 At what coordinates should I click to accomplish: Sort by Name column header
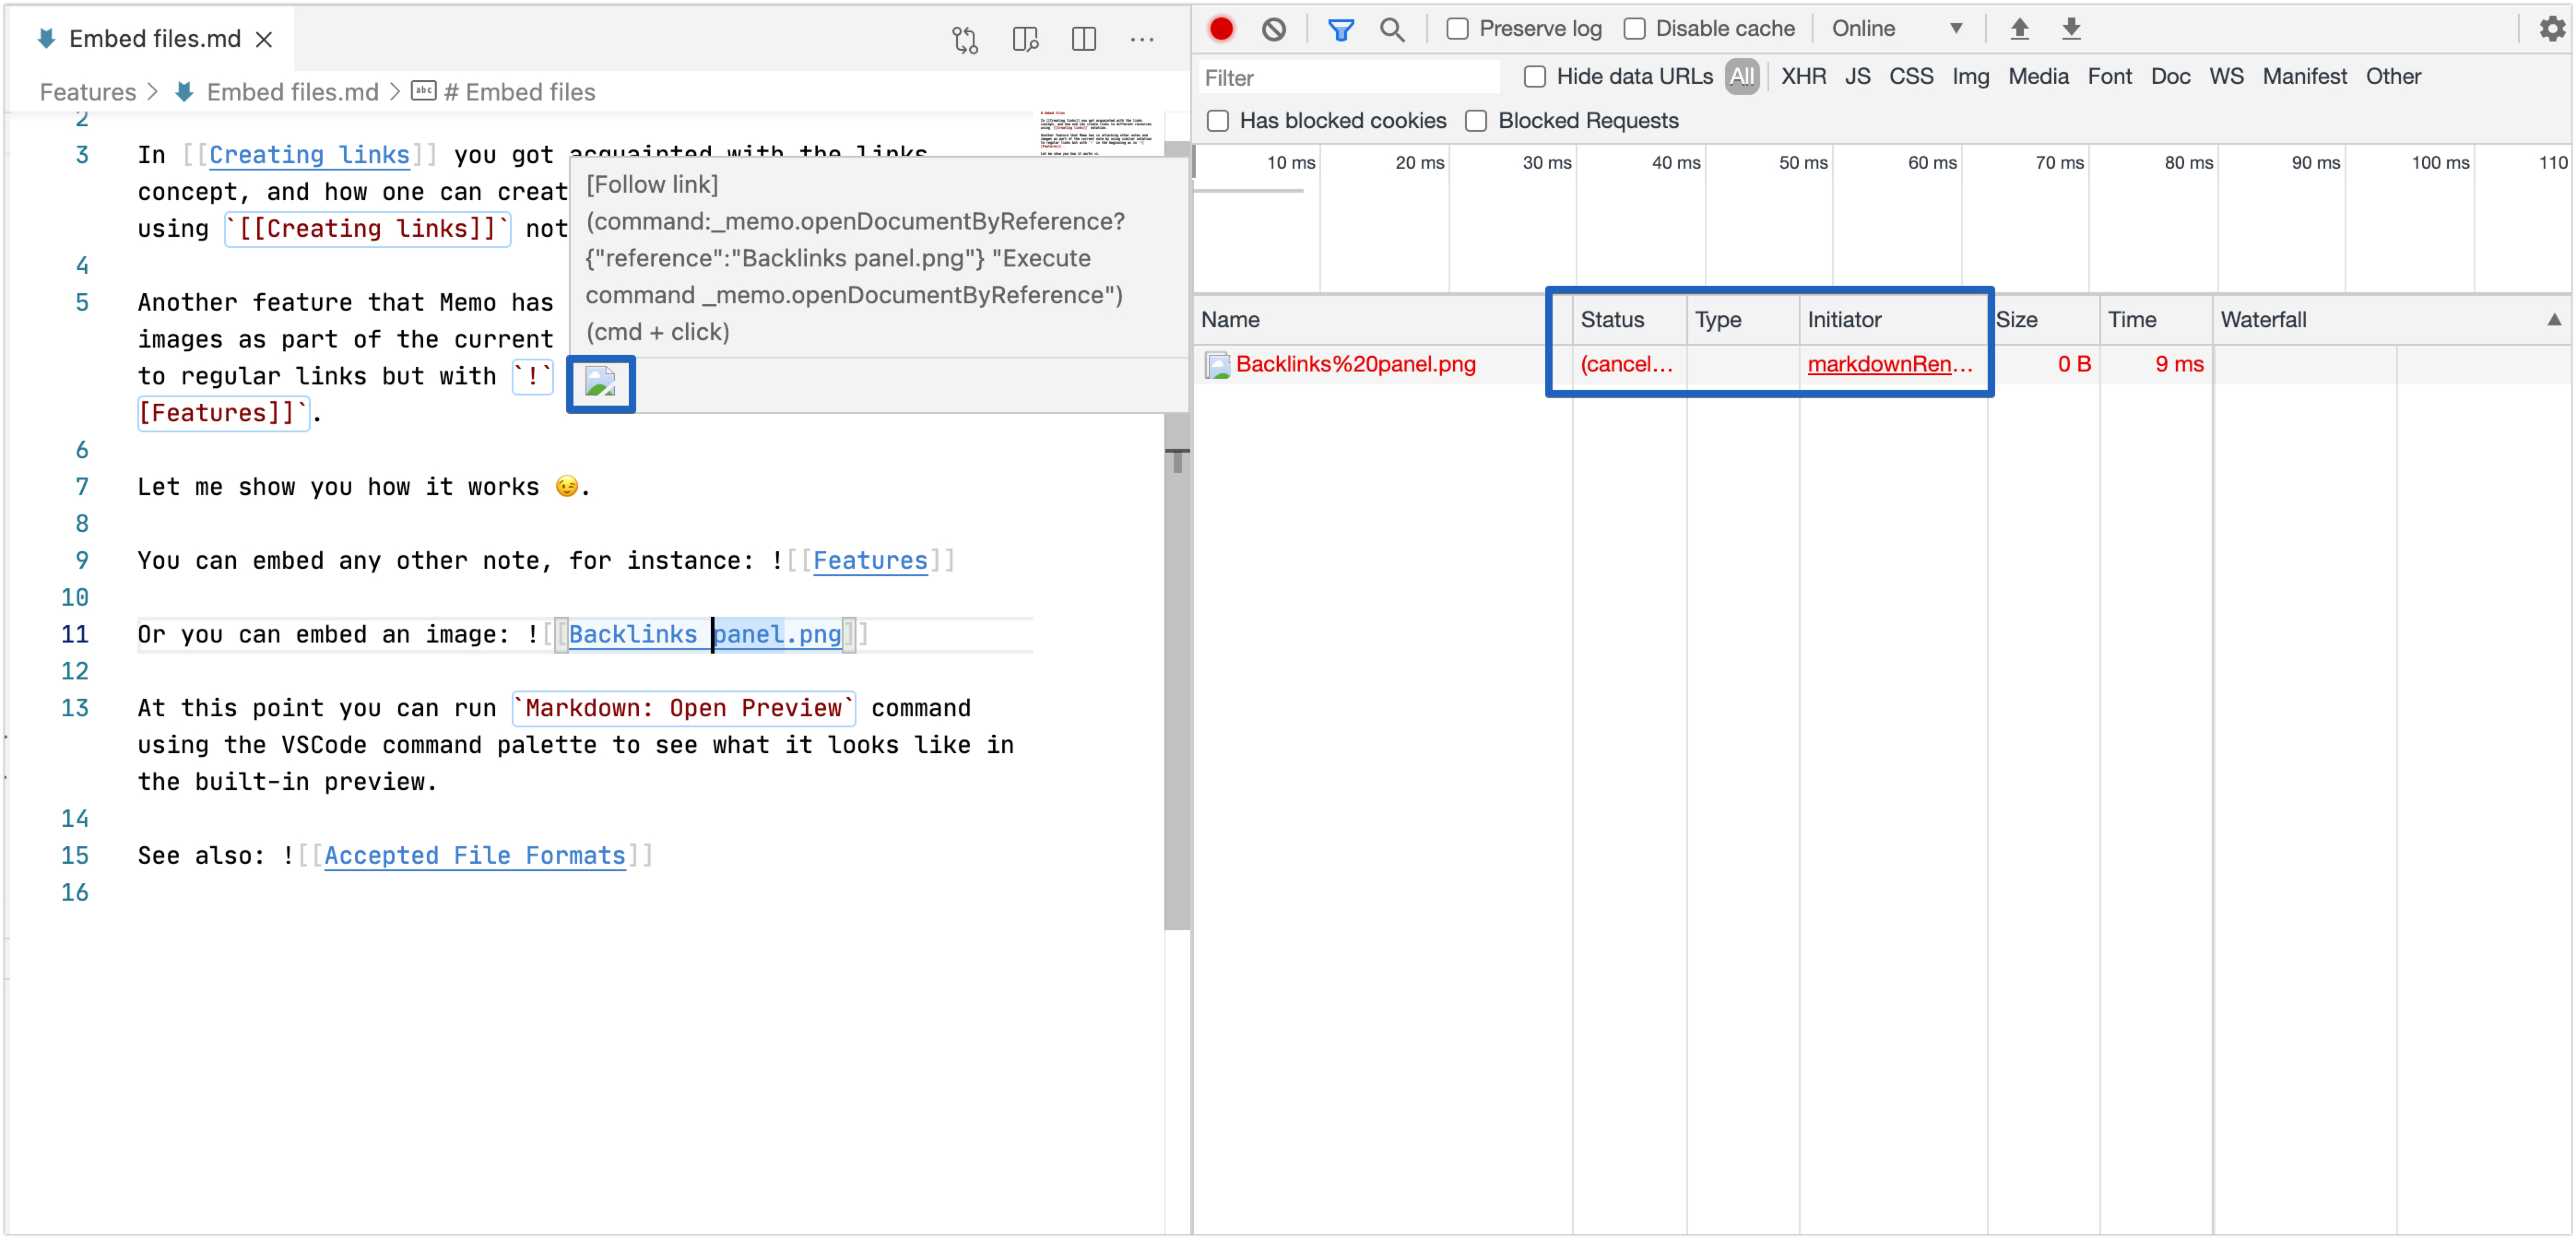click(1384, 320)
